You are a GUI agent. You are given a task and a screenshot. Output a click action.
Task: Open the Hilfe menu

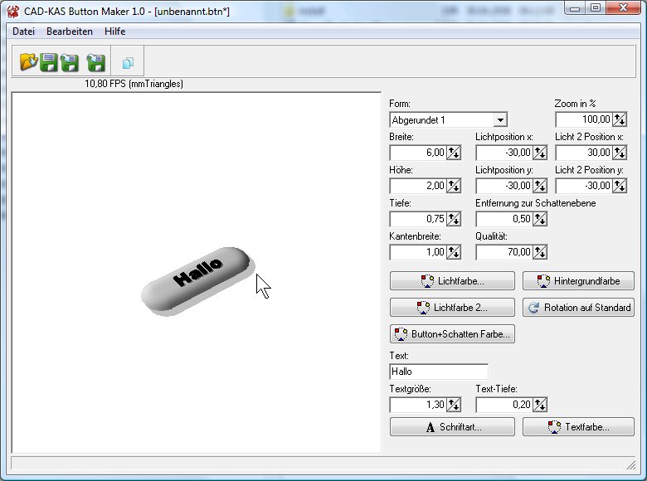click(115, 31)
